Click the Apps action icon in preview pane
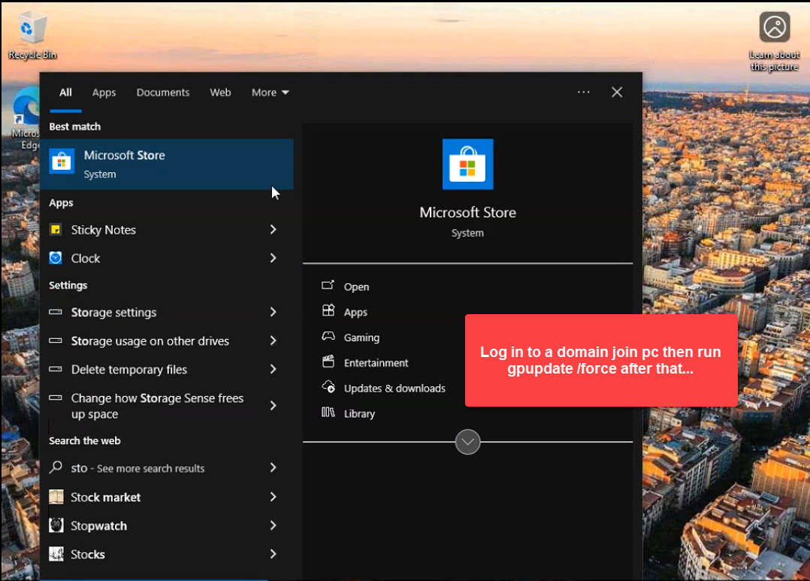 pyautogui.click(x=328, y=310)
